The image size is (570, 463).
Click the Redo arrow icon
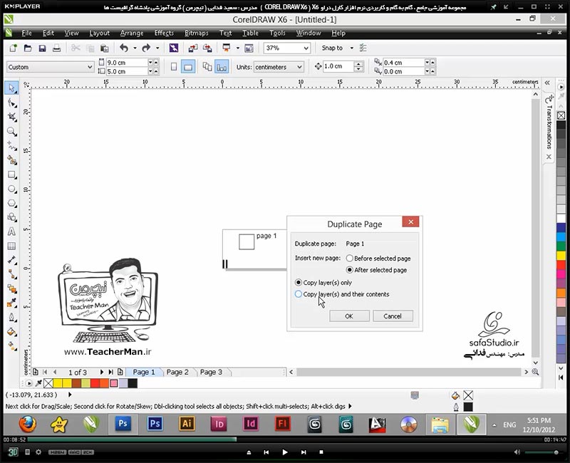146,48
